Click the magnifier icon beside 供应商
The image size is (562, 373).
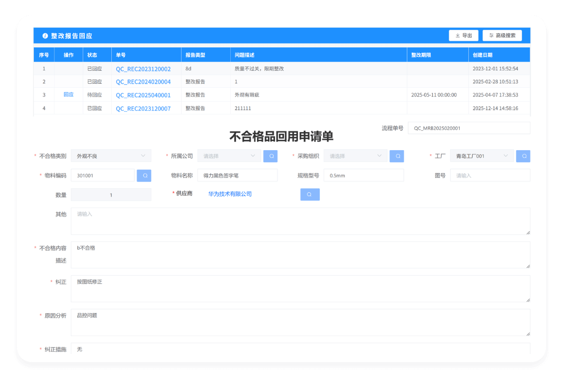[x=310, y=194]
